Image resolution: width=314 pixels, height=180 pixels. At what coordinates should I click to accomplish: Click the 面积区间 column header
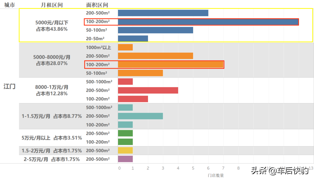pyautogui.click(x=97, y=5)
